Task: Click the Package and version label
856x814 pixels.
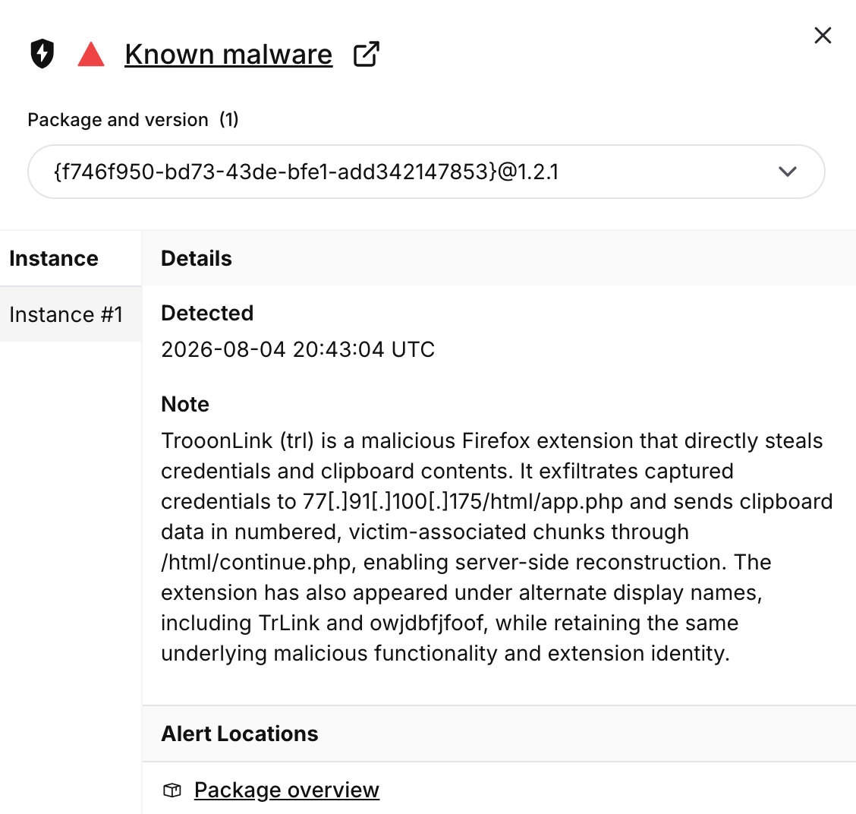Action: tap(118, 120)
